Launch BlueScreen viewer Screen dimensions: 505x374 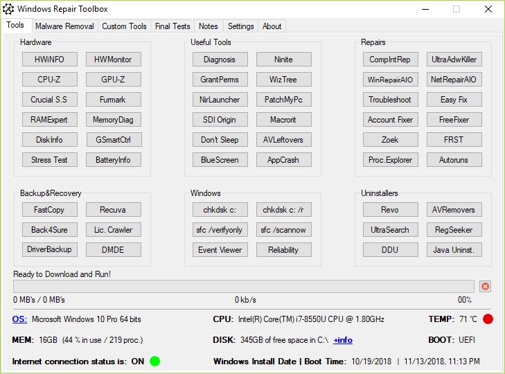coord(220,160)
